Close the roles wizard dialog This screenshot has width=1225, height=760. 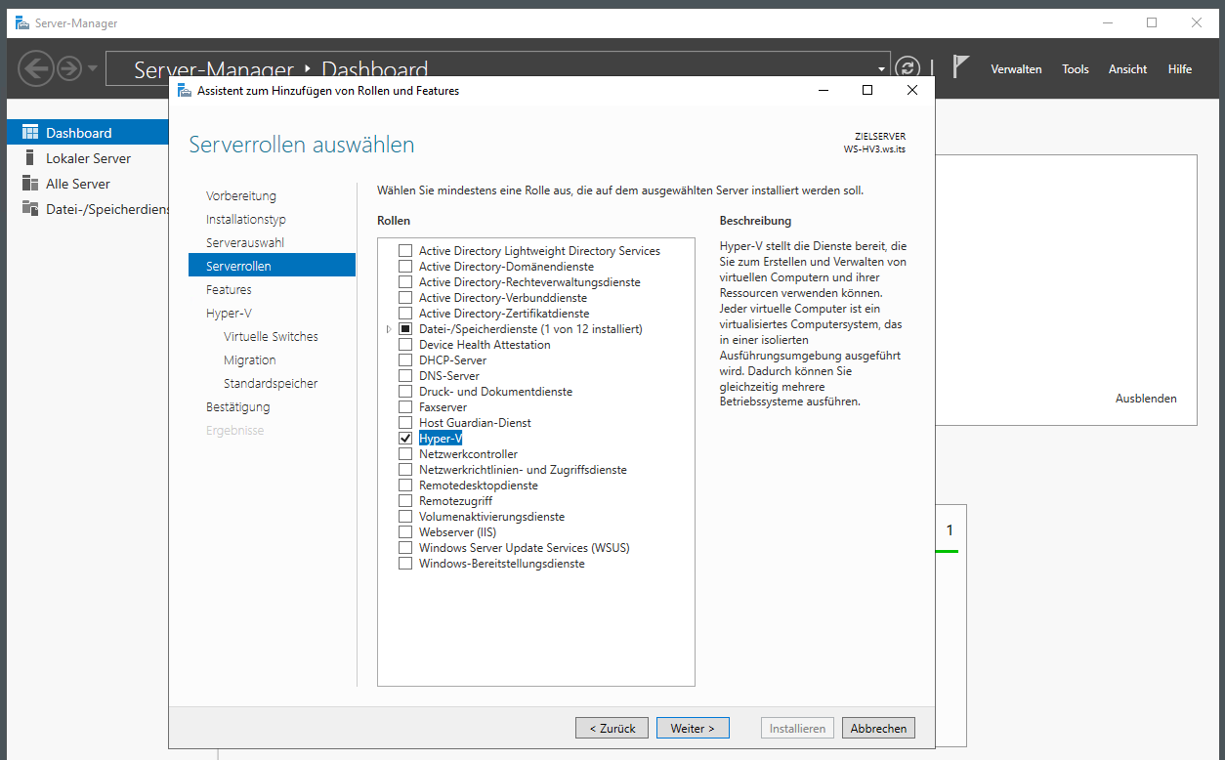point(911,90)
